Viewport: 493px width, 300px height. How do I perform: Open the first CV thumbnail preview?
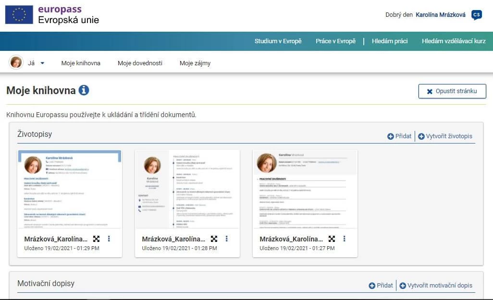coord(70,189)
